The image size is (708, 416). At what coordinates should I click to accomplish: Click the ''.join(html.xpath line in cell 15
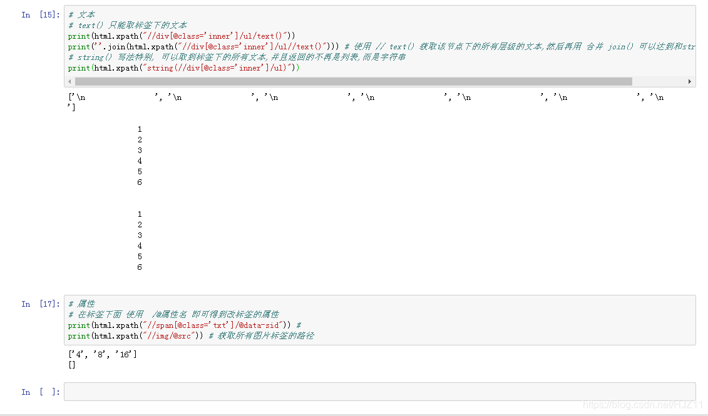[381, 47]
